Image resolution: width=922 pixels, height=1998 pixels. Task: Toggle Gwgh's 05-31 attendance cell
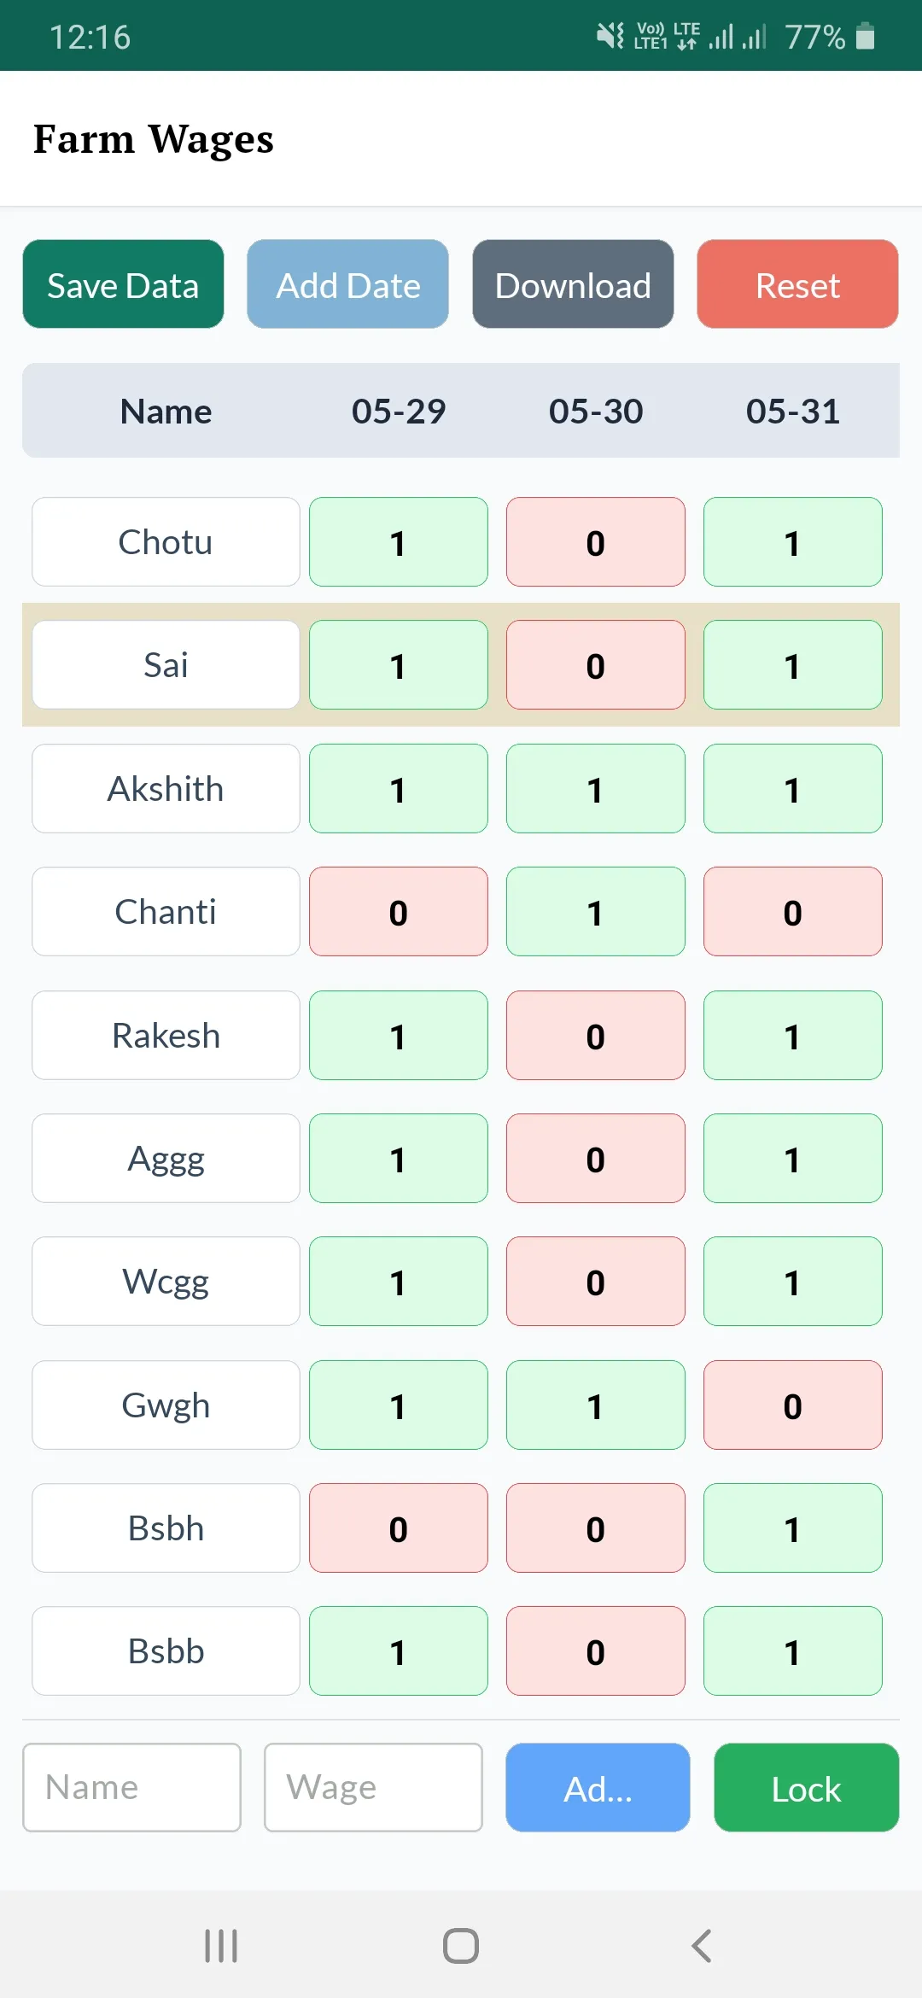pyautogui.click(x=792, y=1405)
